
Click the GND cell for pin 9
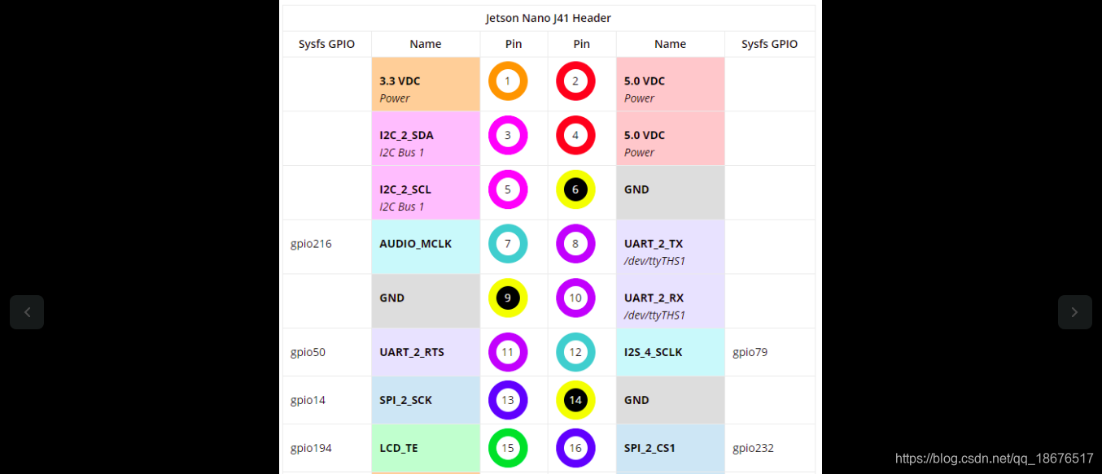(x=426, y=302)
